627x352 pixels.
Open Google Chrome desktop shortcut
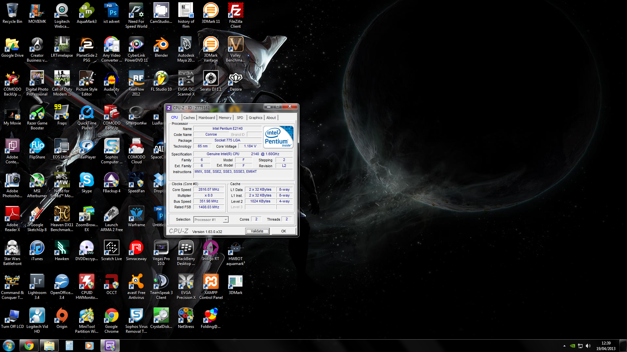click(x=111, y=320)
